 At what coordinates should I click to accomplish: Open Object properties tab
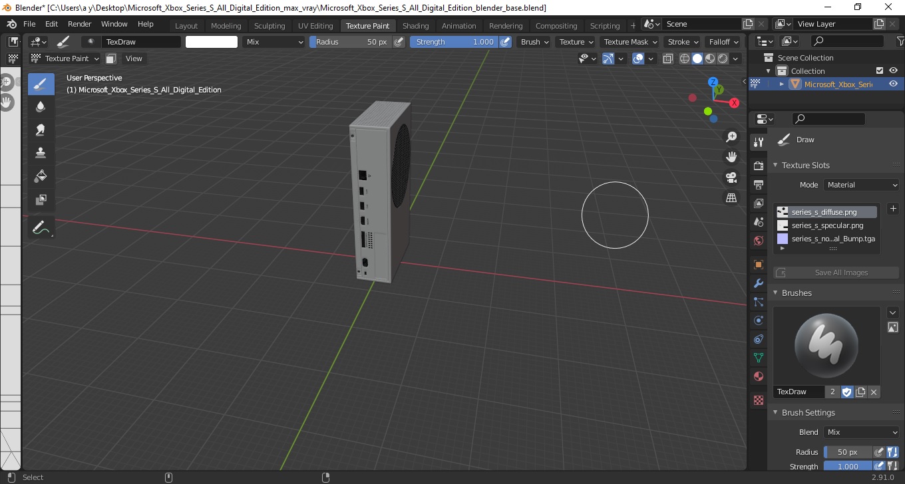[758, 265]
